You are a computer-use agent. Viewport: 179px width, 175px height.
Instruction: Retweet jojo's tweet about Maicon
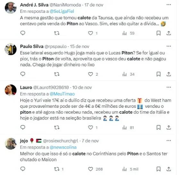(x=57, y=169)
